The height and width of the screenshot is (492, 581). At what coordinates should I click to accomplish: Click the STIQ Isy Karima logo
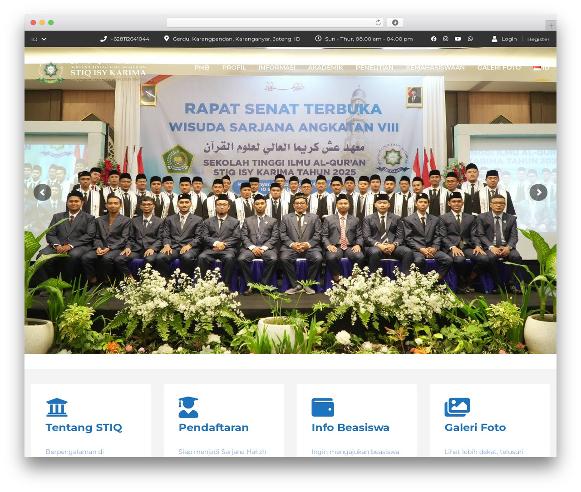[x=92, y=72]
